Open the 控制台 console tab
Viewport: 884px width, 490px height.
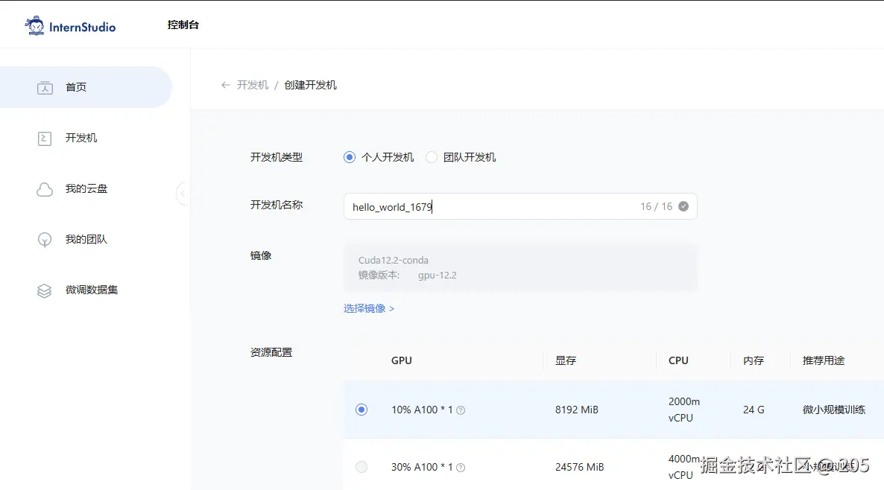pos(183,25)
